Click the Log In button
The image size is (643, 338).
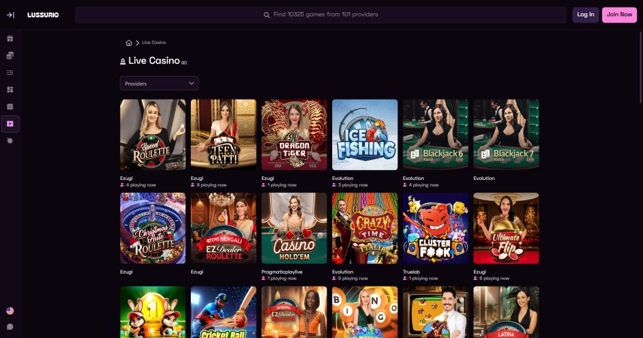tap(586, 15)
